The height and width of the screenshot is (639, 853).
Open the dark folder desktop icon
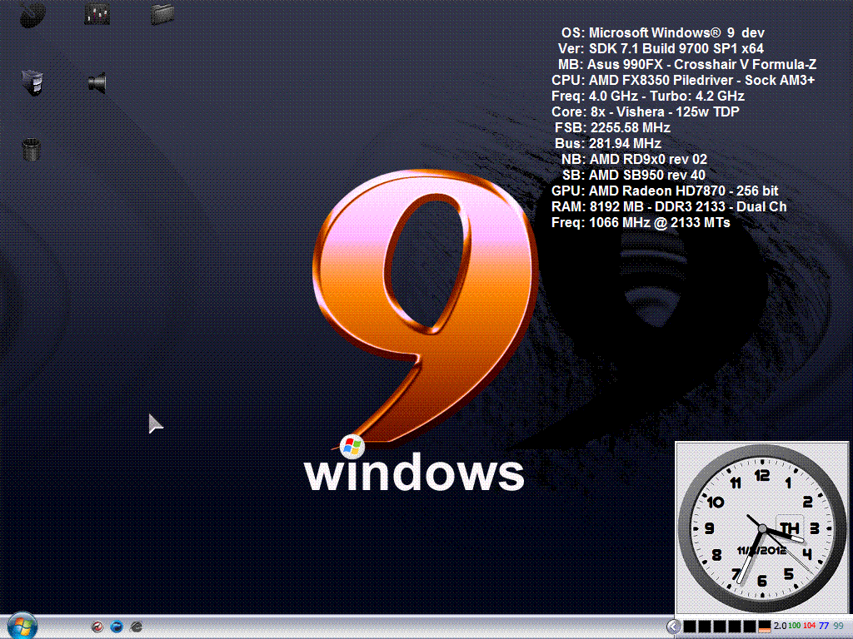point(162,13)
